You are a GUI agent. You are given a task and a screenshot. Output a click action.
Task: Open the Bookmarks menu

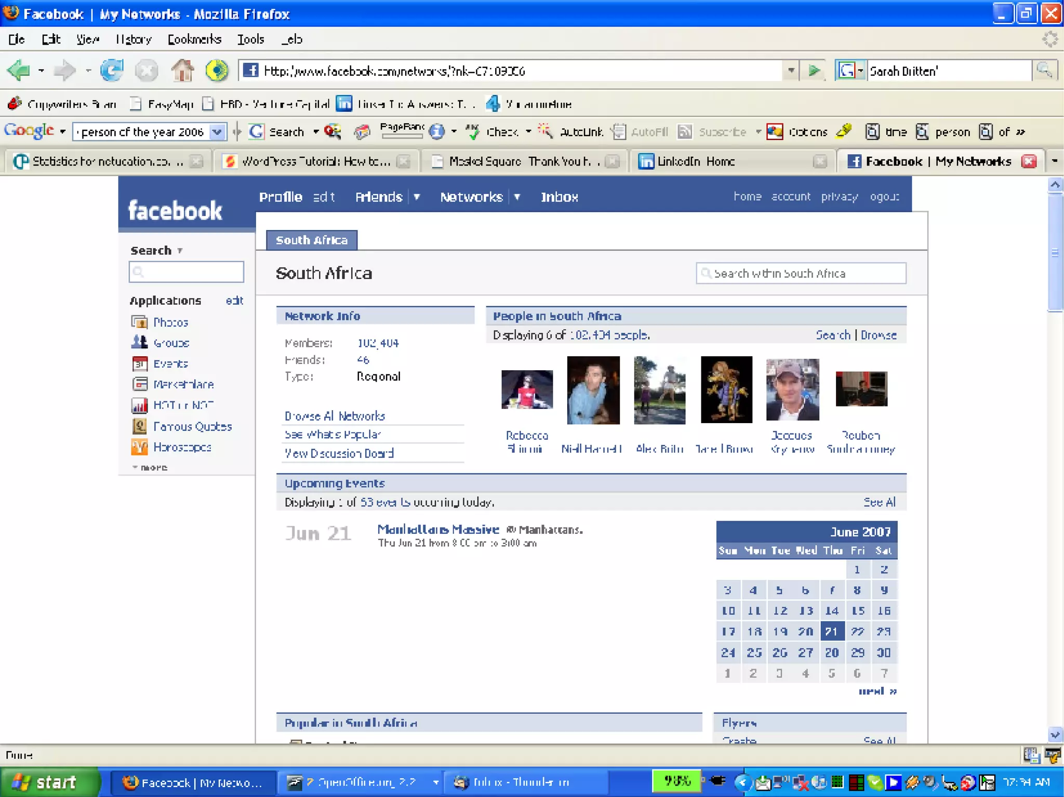click(x=194, y=39)
